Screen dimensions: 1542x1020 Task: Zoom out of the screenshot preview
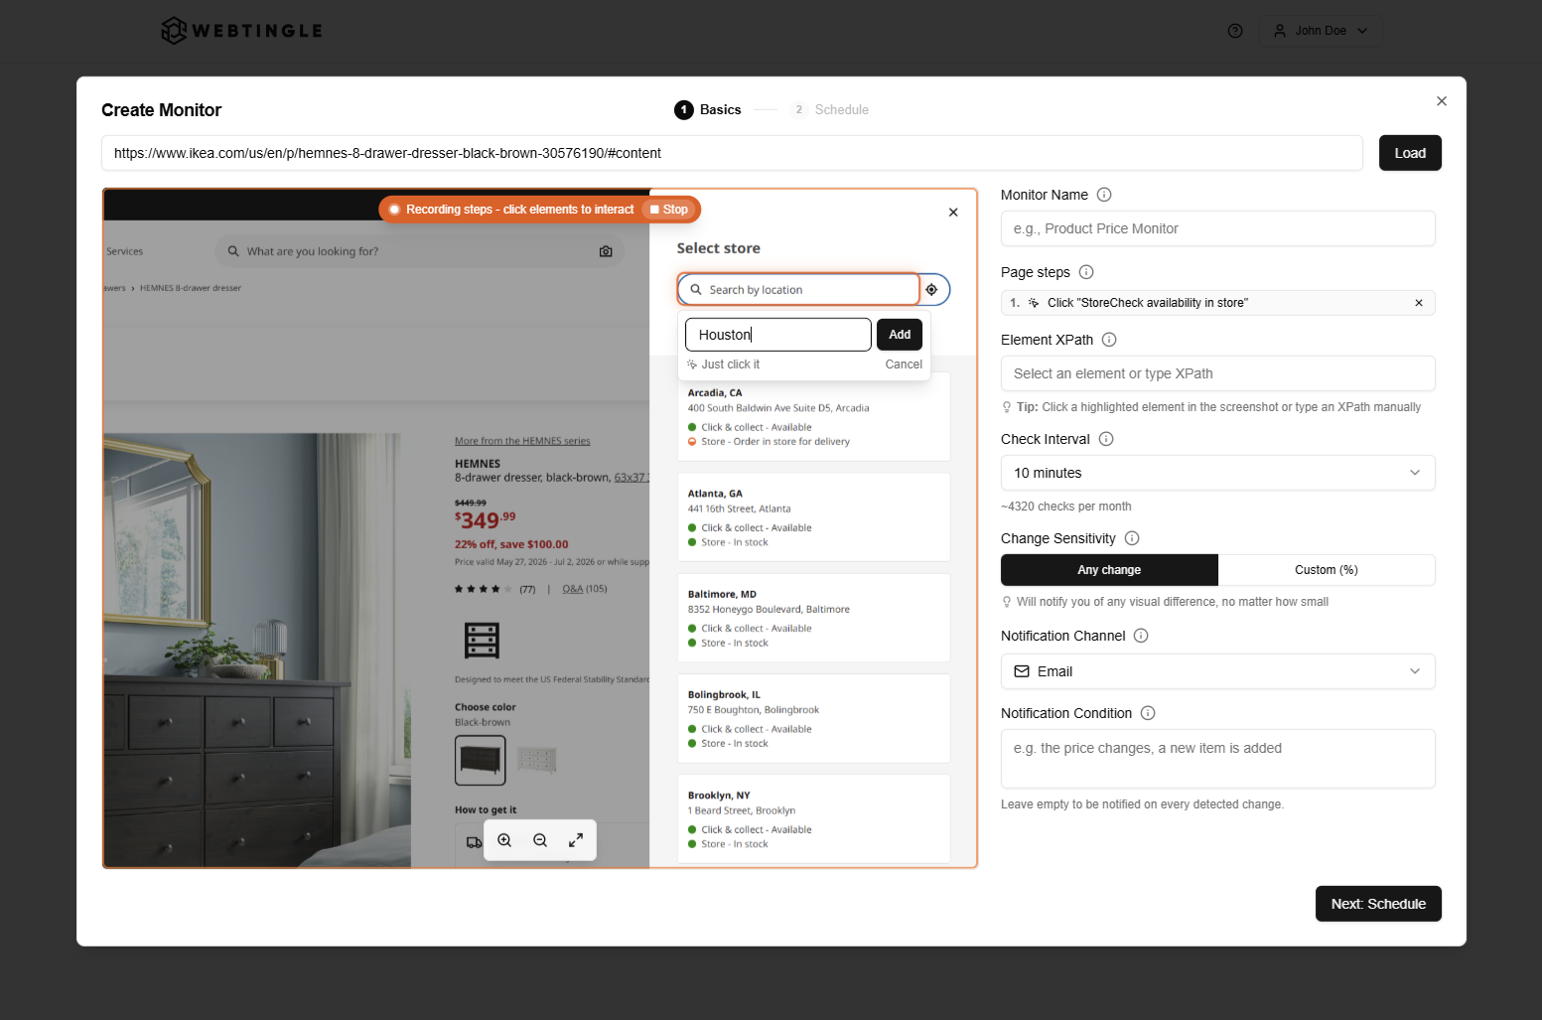click(540, 840)
